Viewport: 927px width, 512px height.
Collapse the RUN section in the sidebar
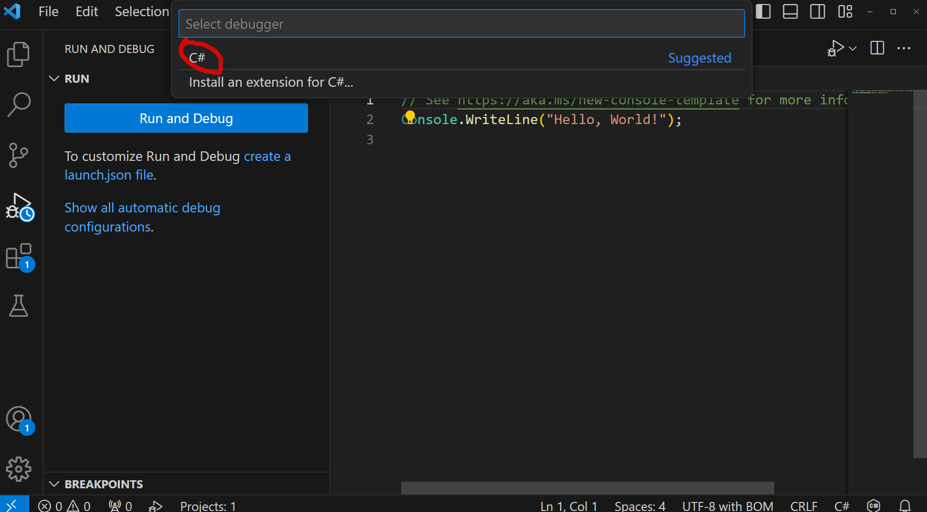click(x=54, y=78)
